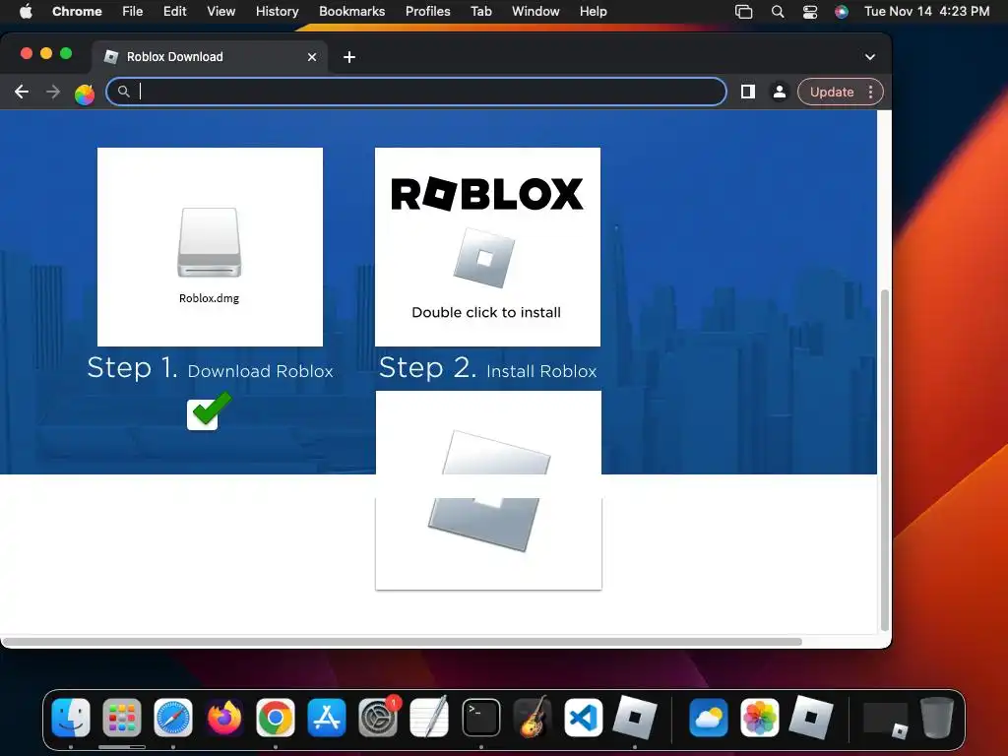This screenshot has width=1008, height=756.
Task: Click the vertical page scrollbar
Action: pyautogui.click(x=885, y=460)
